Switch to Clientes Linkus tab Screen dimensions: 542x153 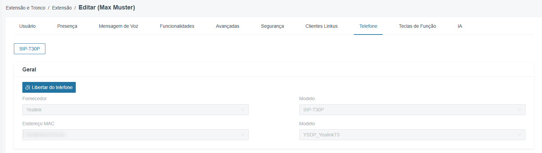(x=321, y=26)
